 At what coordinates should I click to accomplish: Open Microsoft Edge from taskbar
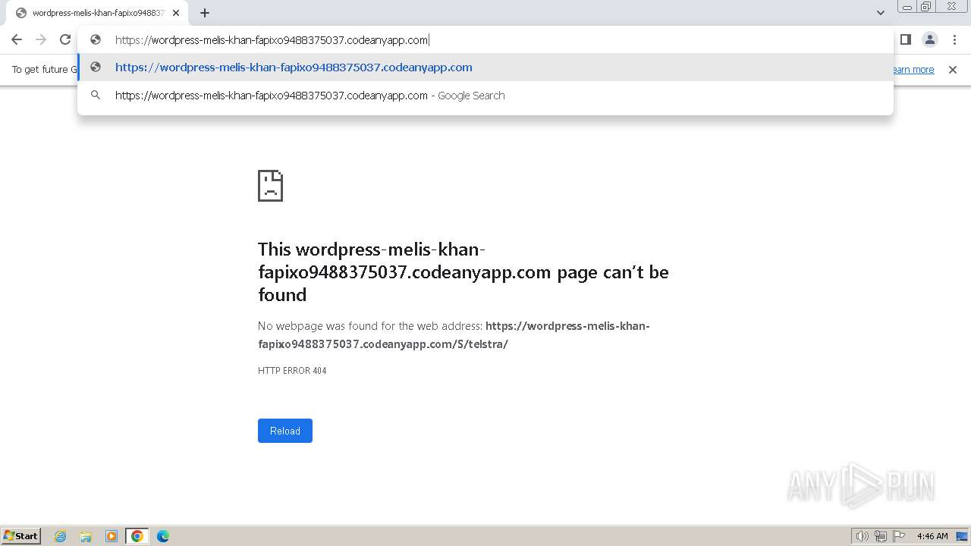point(163,536)
